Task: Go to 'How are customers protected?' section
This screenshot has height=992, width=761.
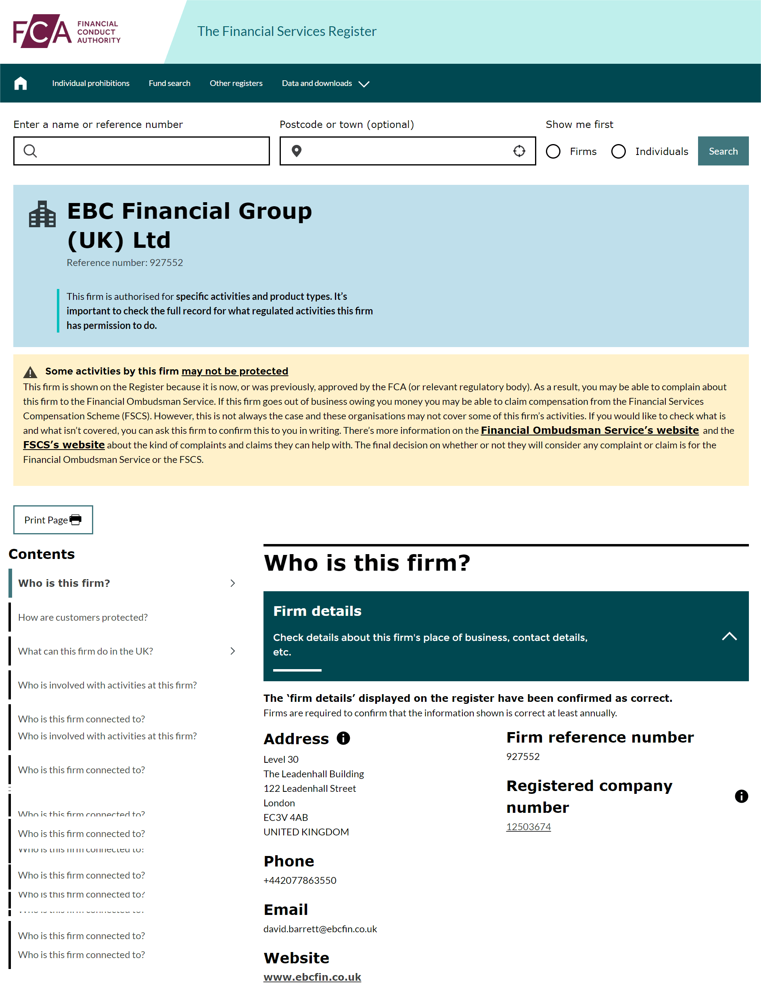Action: point(83,617)
